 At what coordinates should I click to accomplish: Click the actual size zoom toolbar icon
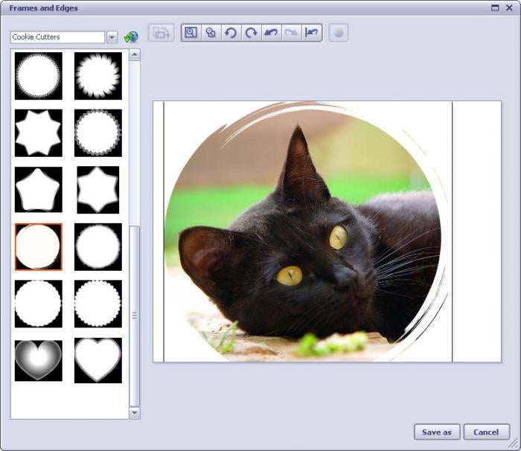tap(211, 33)
